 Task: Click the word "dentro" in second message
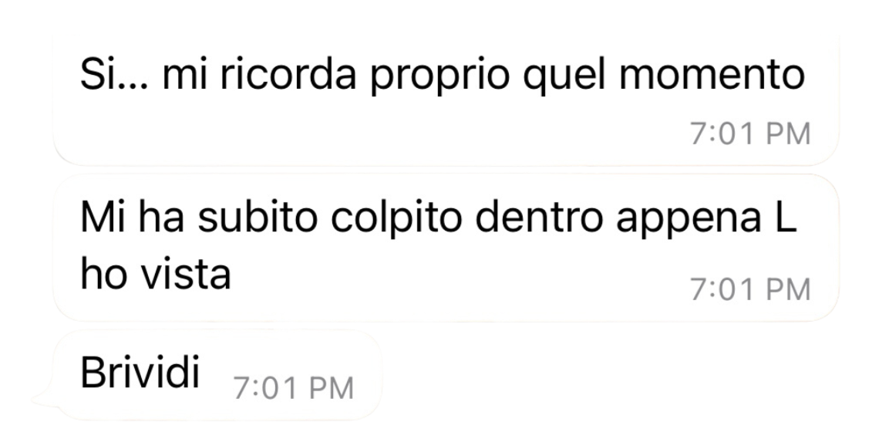coord(539,218)
